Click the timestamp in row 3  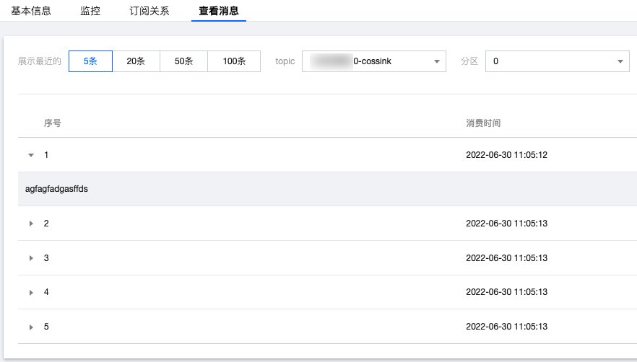coord(506,258)
